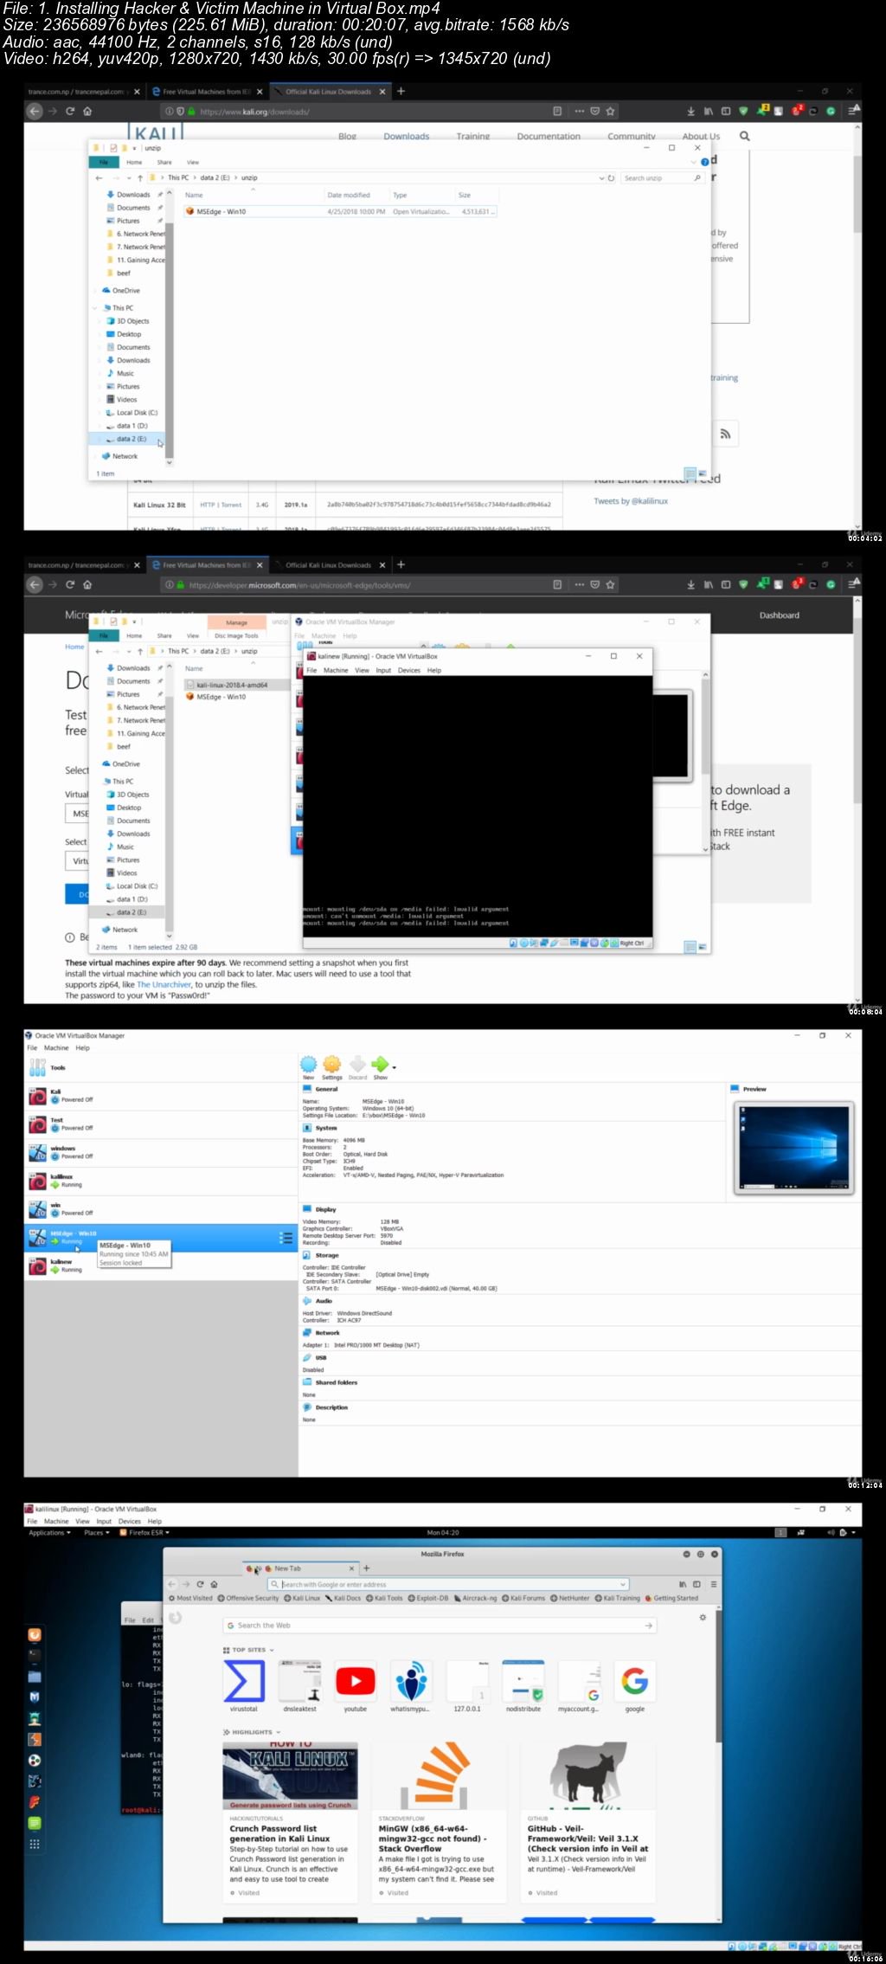Open a new tab with the plus in Mozilla Firefox
The image size is (886, 1964).
(x=367, y=1568)
